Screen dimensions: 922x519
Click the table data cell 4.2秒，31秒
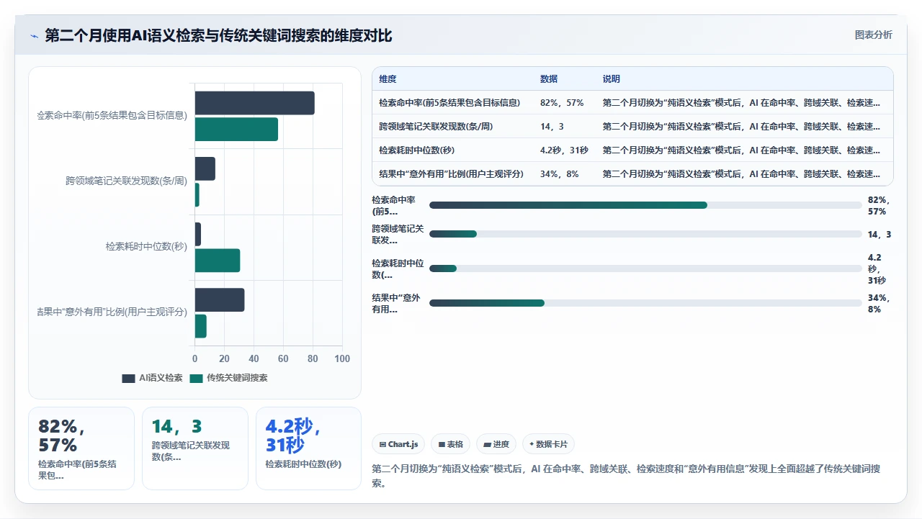tap(564, 150)
